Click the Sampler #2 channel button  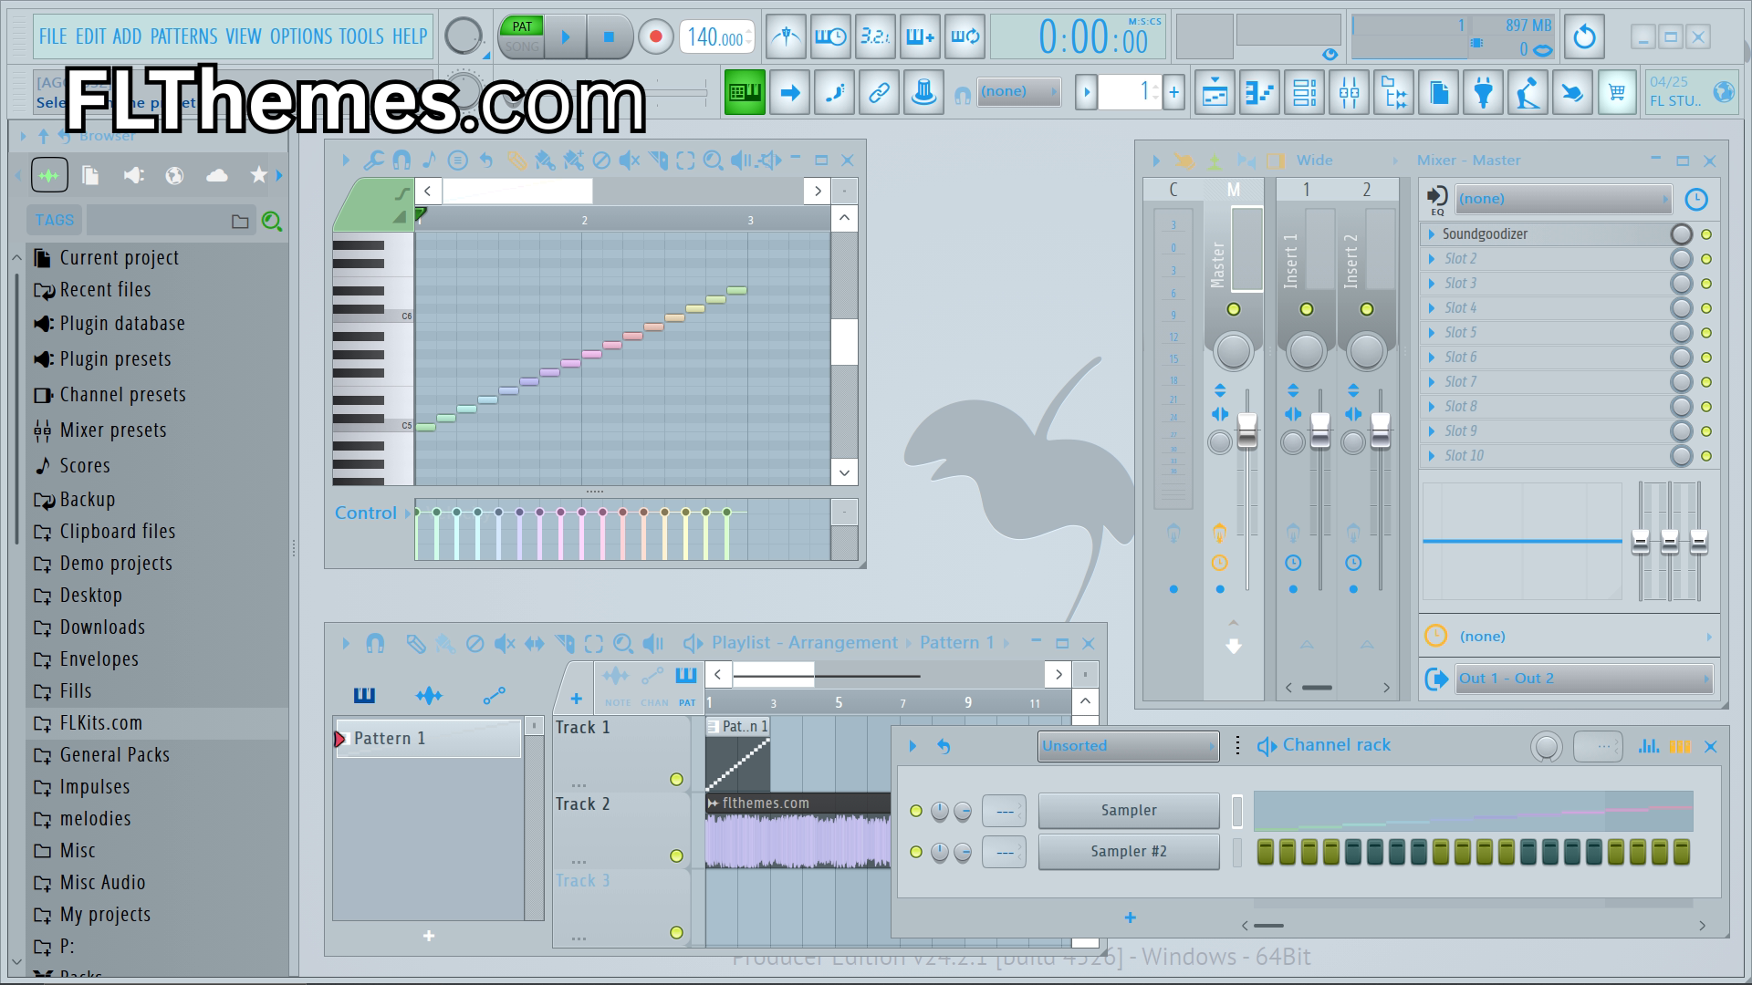tap(1129, 852)
